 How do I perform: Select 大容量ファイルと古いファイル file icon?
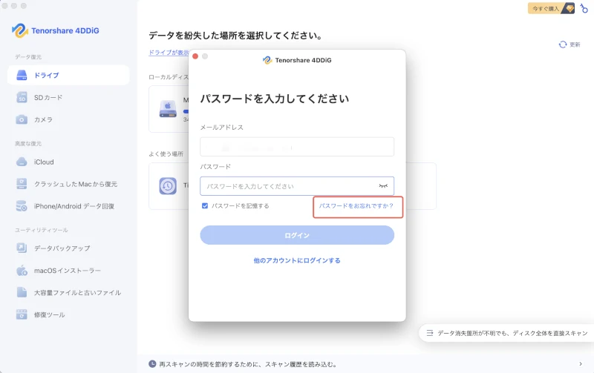22,292
